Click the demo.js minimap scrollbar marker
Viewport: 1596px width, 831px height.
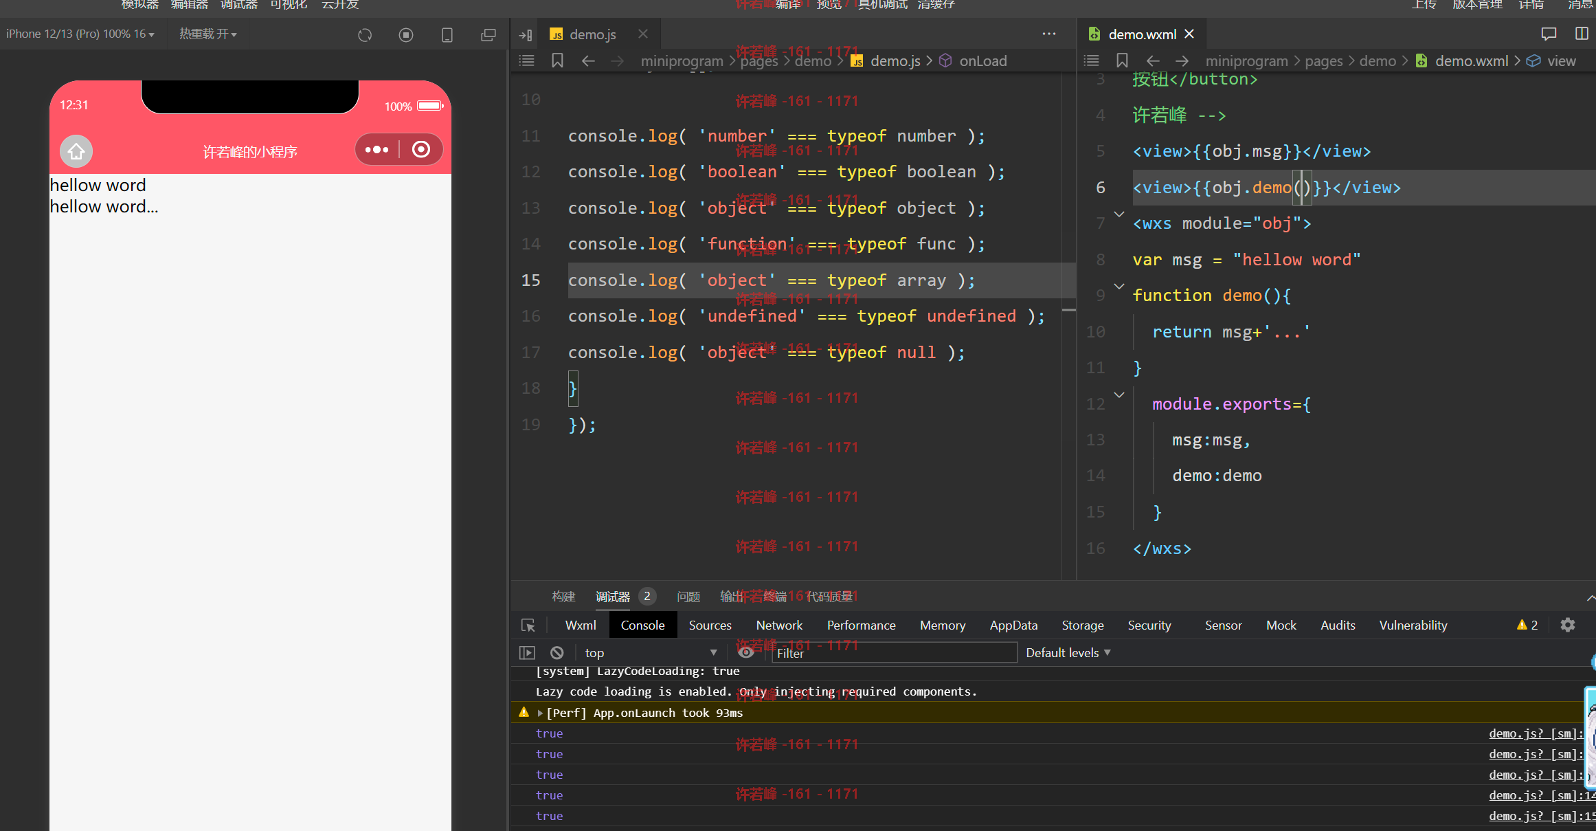pyautogui.click(x=1069, y=311)
